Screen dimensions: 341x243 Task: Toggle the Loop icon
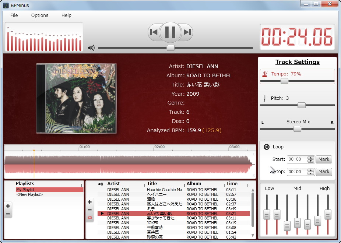[266, 147]
